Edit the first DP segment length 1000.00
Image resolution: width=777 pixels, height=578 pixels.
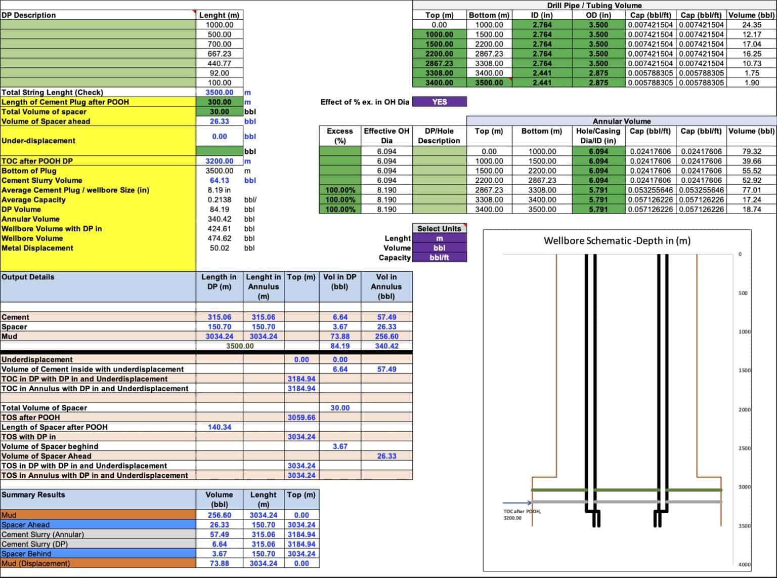click(x=220, y=24)
